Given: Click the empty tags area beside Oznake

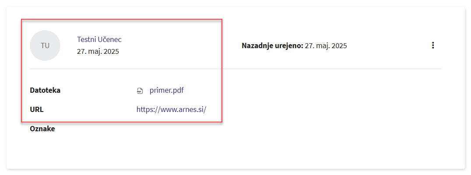Looking at the screenshot, I should 175,129.
